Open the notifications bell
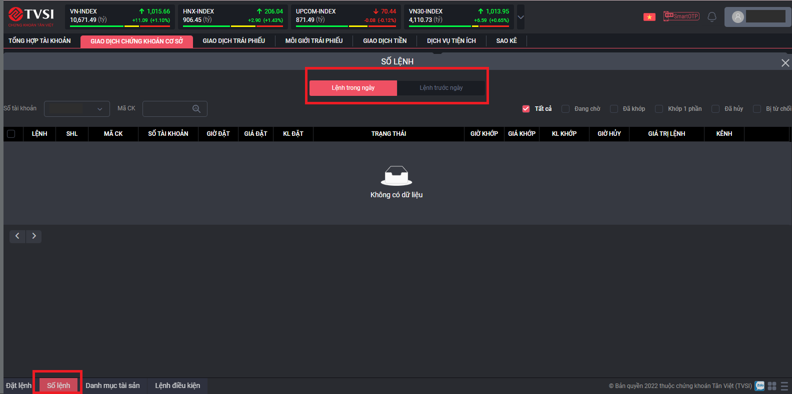 click(712, 17)
